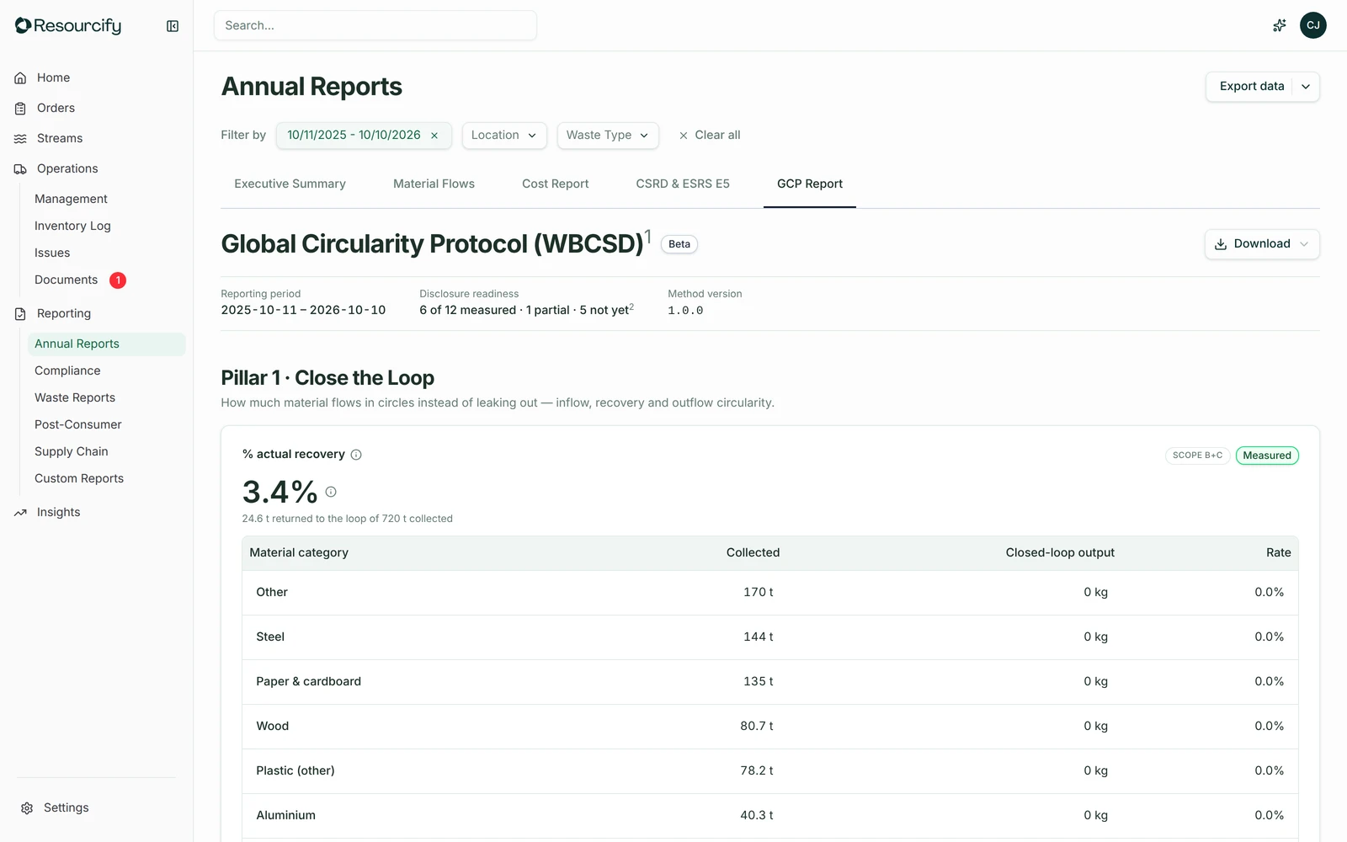The width and height of the screenshot is (1347, 842).
Task: Click the Reporting document icon
Action: click(20, 313)
